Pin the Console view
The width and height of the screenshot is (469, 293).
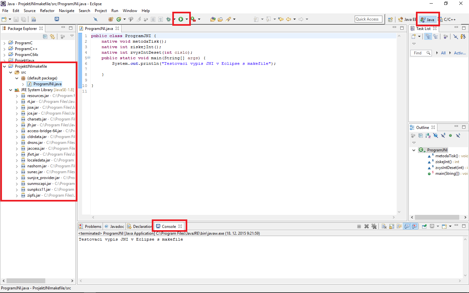424,226
